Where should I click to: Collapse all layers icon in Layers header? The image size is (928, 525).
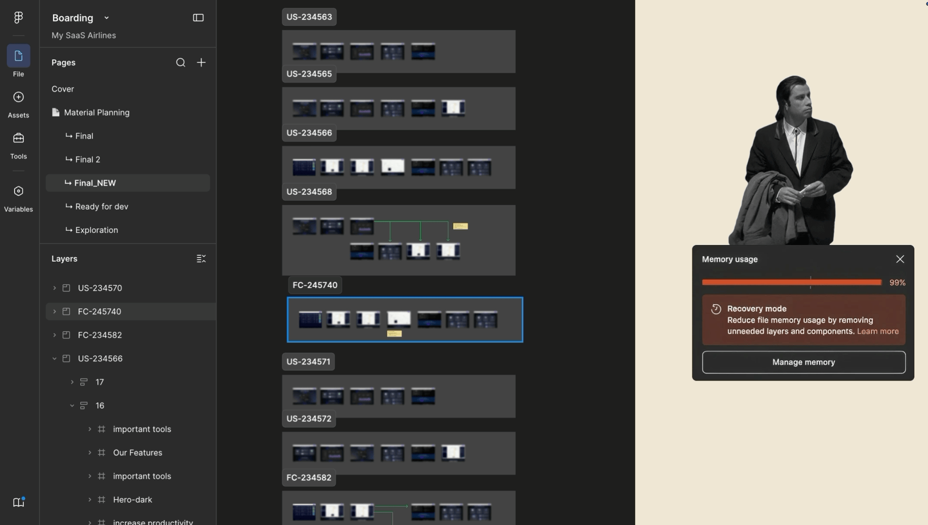click(201, 259)
